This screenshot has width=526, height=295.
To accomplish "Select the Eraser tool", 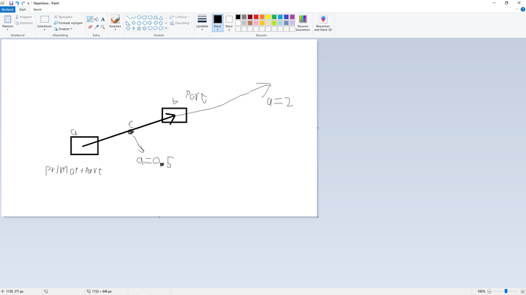I will (x=90, y=27).
